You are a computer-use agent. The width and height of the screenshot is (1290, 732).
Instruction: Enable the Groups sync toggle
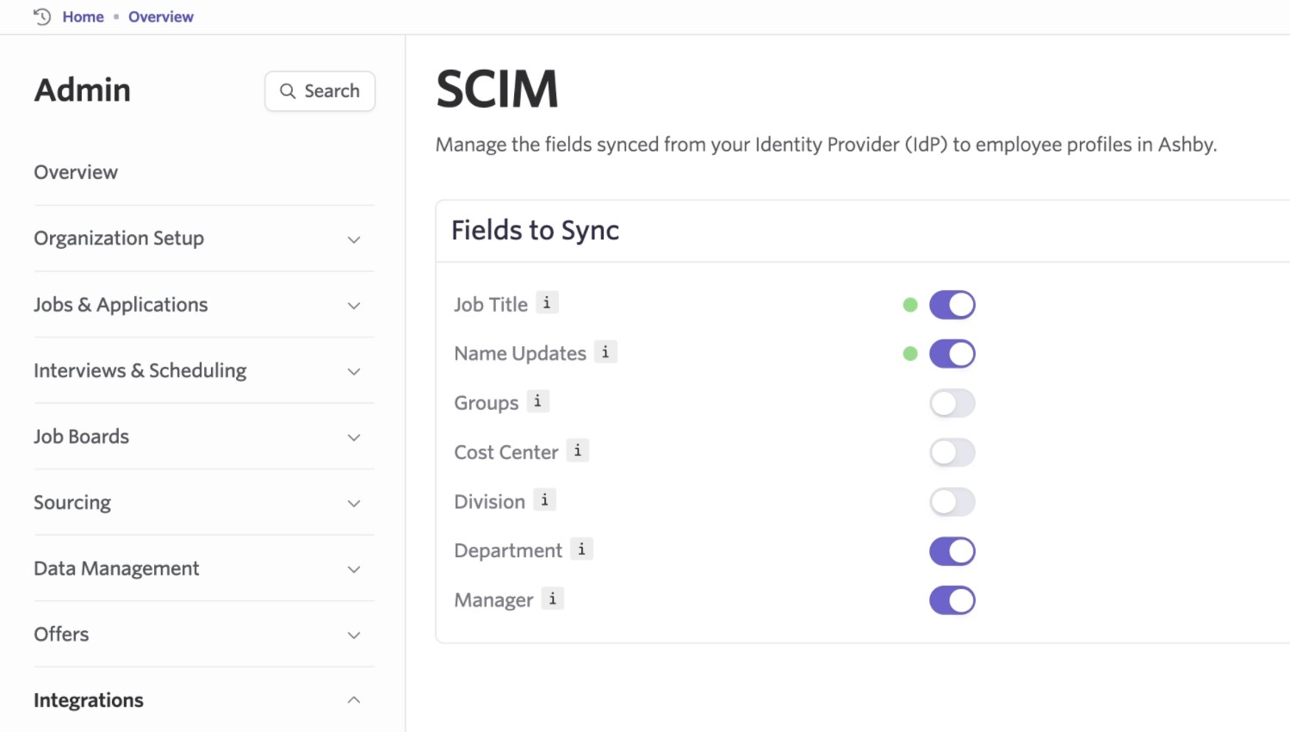(952, 403)
